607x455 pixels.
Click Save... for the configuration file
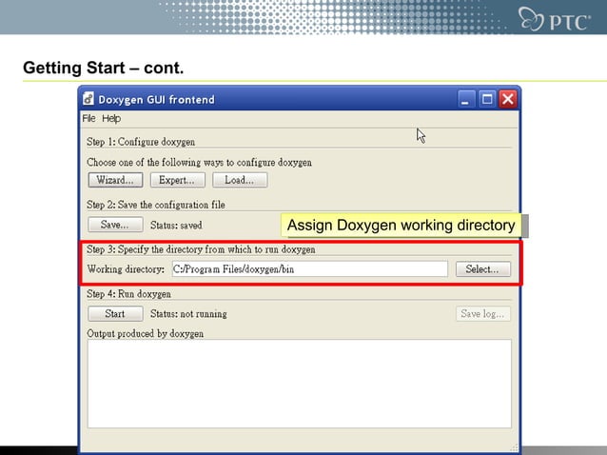tap(115, 225)
